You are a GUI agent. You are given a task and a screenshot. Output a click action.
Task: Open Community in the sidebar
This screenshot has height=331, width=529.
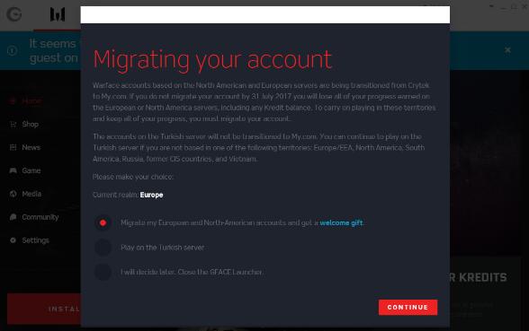click(x=40, y=217)
